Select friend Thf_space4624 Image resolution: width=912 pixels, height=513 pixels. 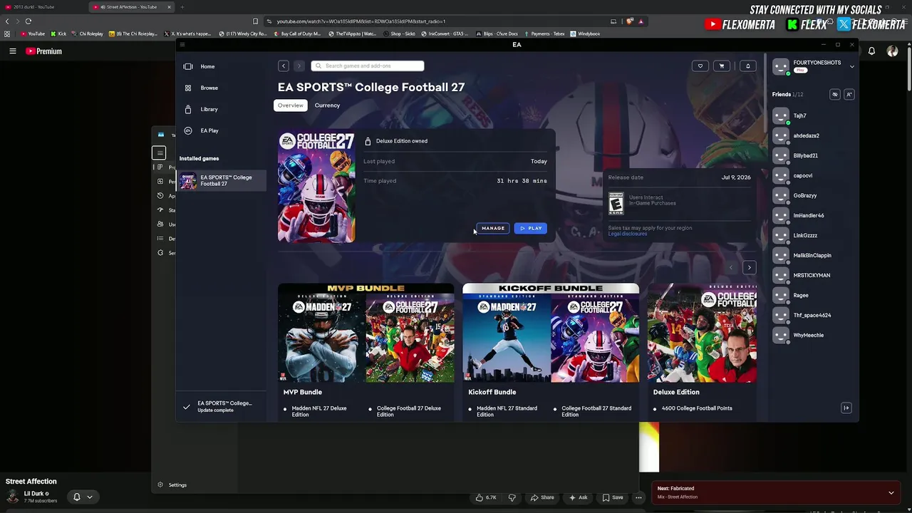click(x=812, y=315)
